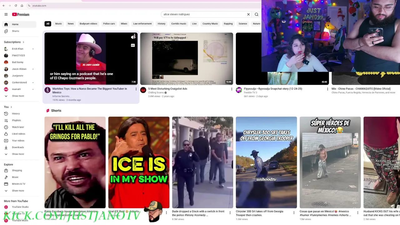This screenshot has width=400, height=225.
Task: Clear the search box text
Action: [248, 14]
